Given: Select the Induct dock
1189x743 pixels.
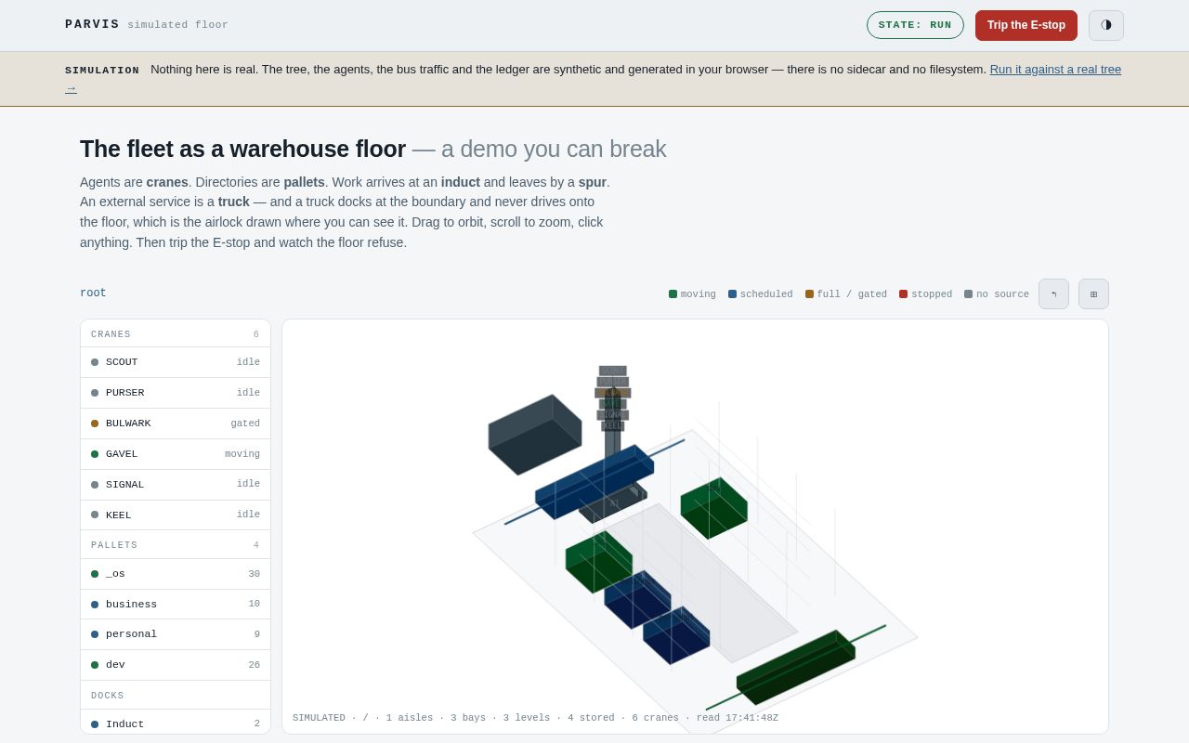Looking at the screenshot, I should click(x=176, y=723).
